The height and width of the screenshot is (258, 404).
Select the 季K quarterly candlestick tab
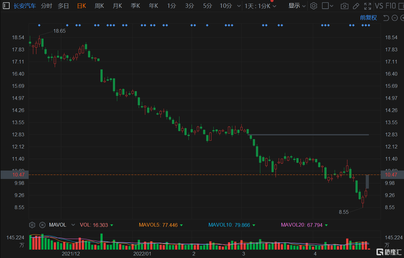tap(135, 6)
